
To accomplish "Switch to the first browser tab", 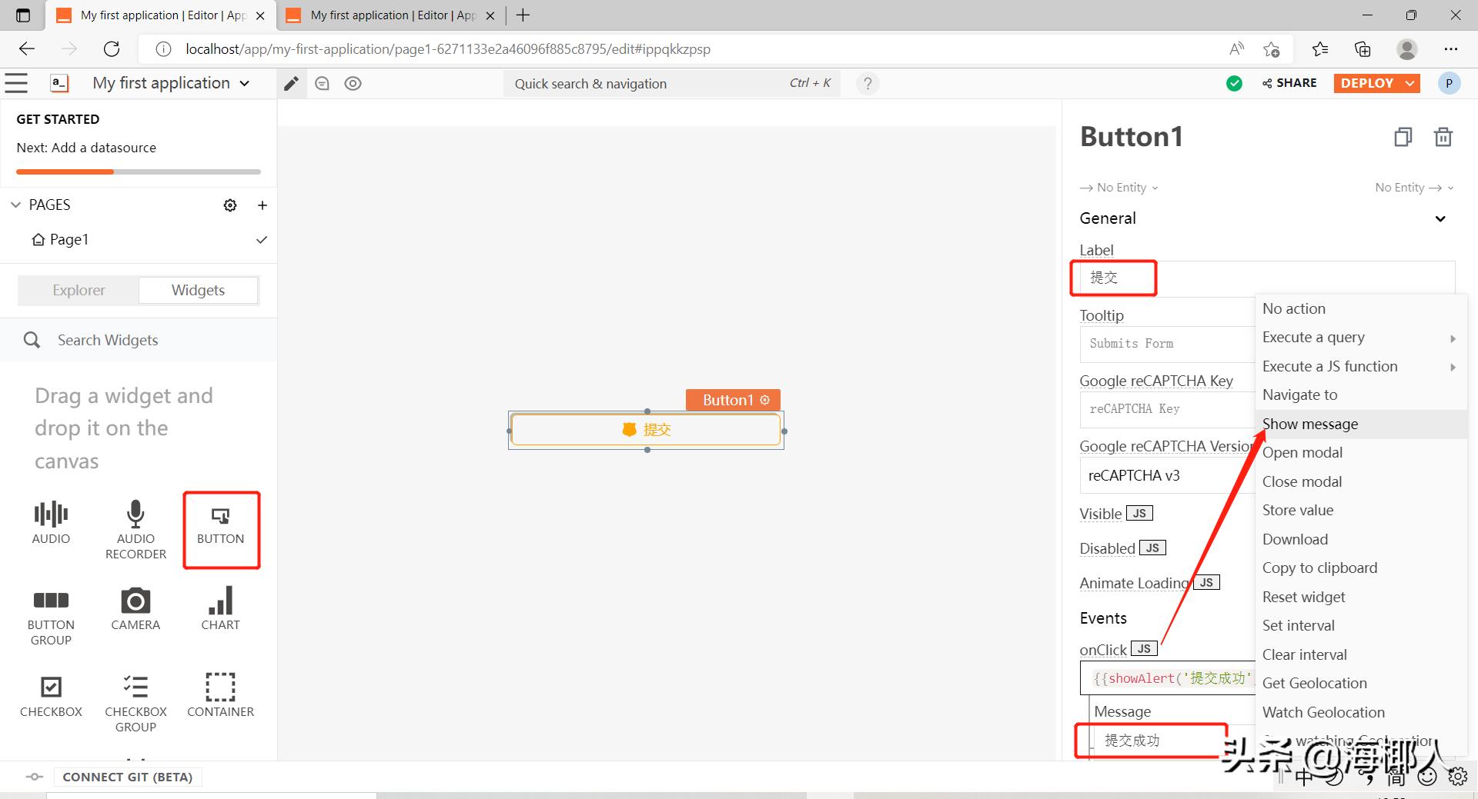I will pyautogui.click(x=160, y=15).
